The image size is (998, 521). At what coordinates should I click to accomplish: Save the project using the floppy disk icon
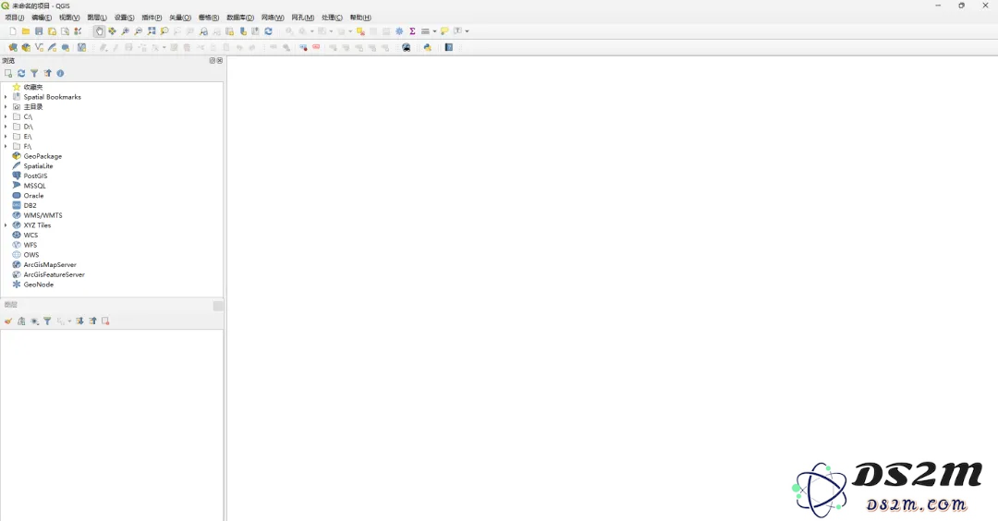[x=39, y=31]
